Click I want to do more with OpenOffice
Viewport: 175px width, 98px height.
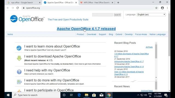click(x=52, y=80)
